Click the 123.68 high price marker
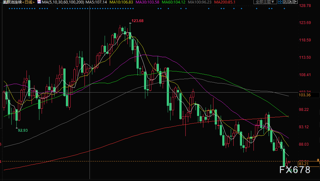Image resolution: width=320 pixels, height=181 pixels. coord(137,21)
